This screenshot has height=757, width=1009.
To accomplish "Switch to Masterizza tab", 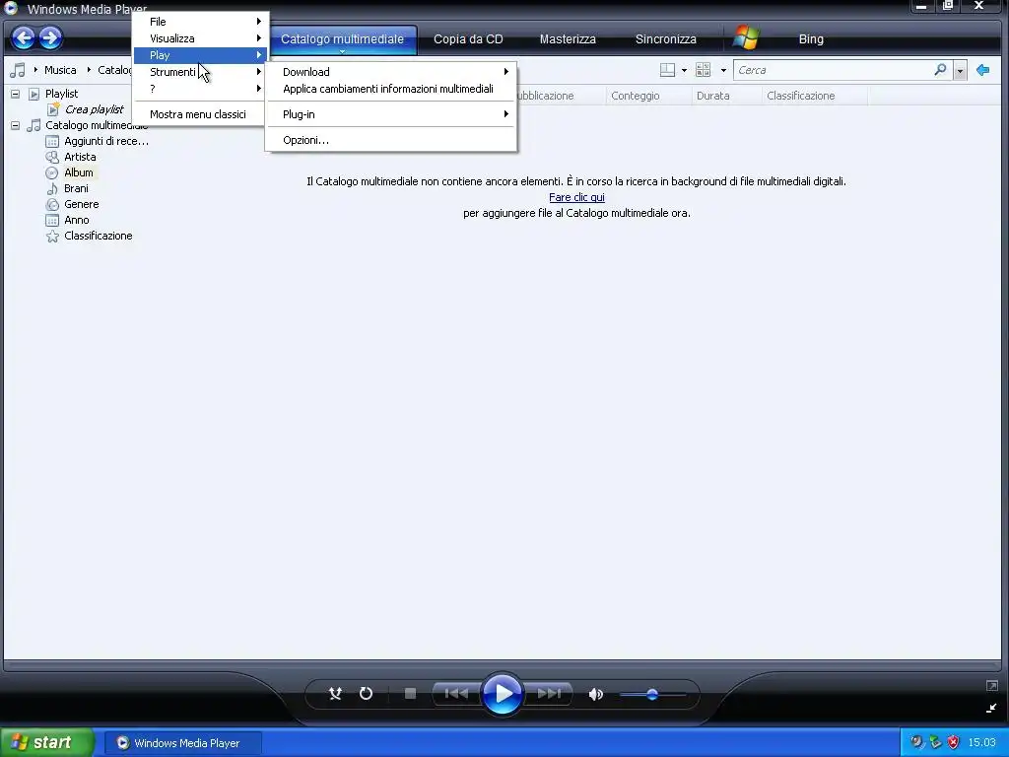I will pos(568,39).
